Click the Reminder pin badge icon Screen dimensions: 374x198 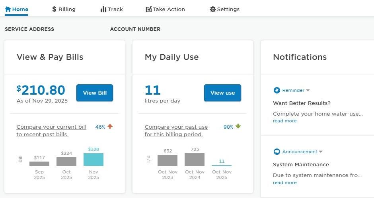[x=277, y=90]
